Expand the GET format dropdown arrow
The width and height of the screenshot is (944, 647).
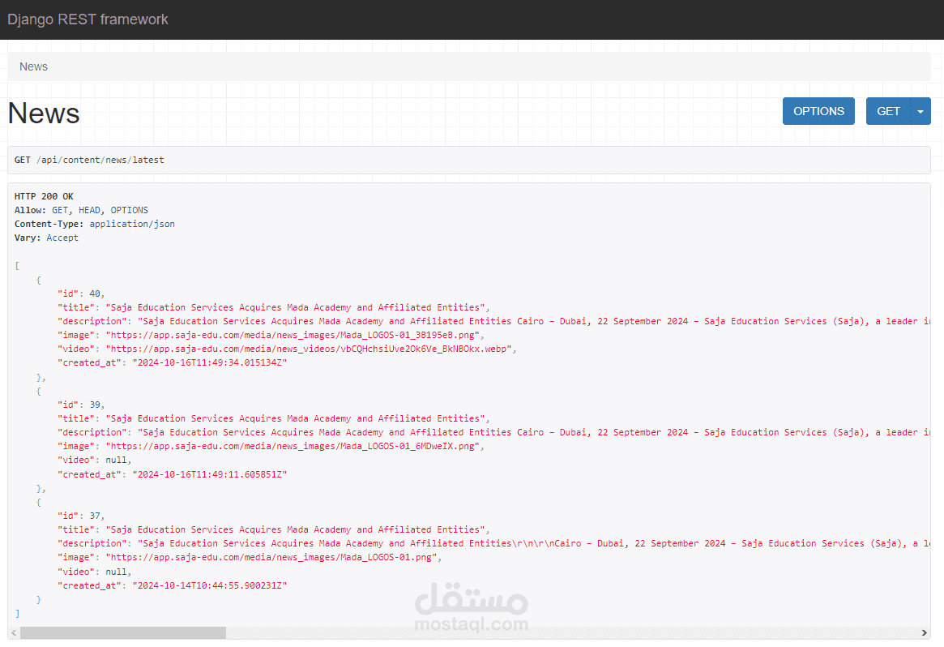921,111
